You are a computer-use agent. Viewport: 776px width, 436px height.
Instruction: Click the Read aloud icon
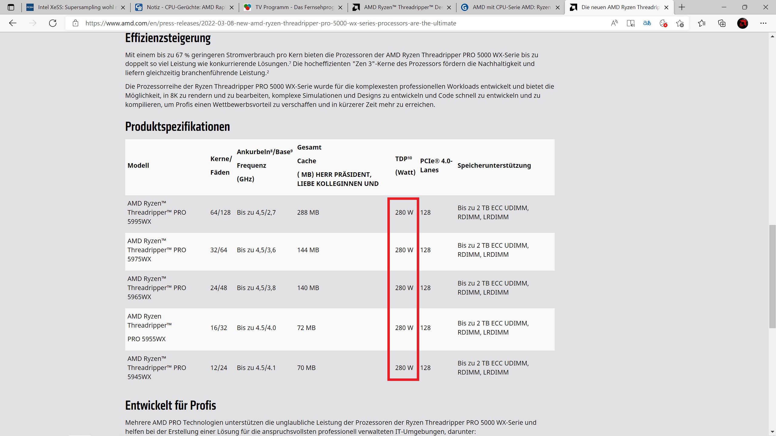pos(614,23)
